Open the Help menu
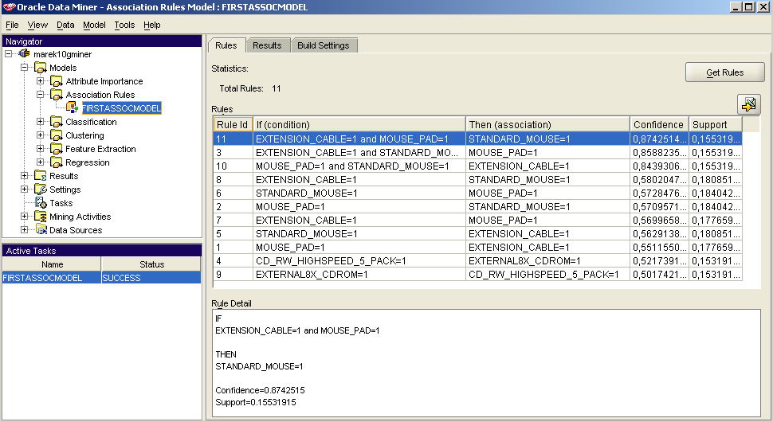The image size is (773, 422). (152, 25)
